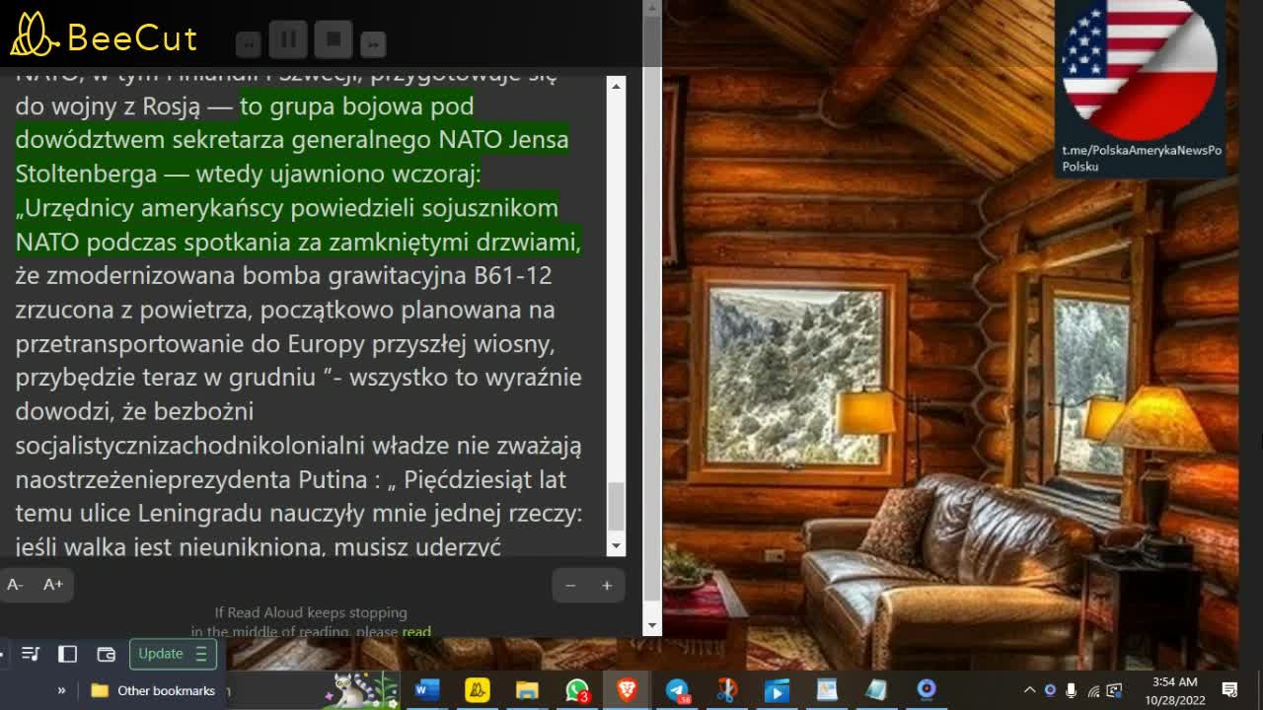Click page scrollbar up arrow
Image resolution: width=1263 pixels, height=710 pixels.
coord(651,9)
